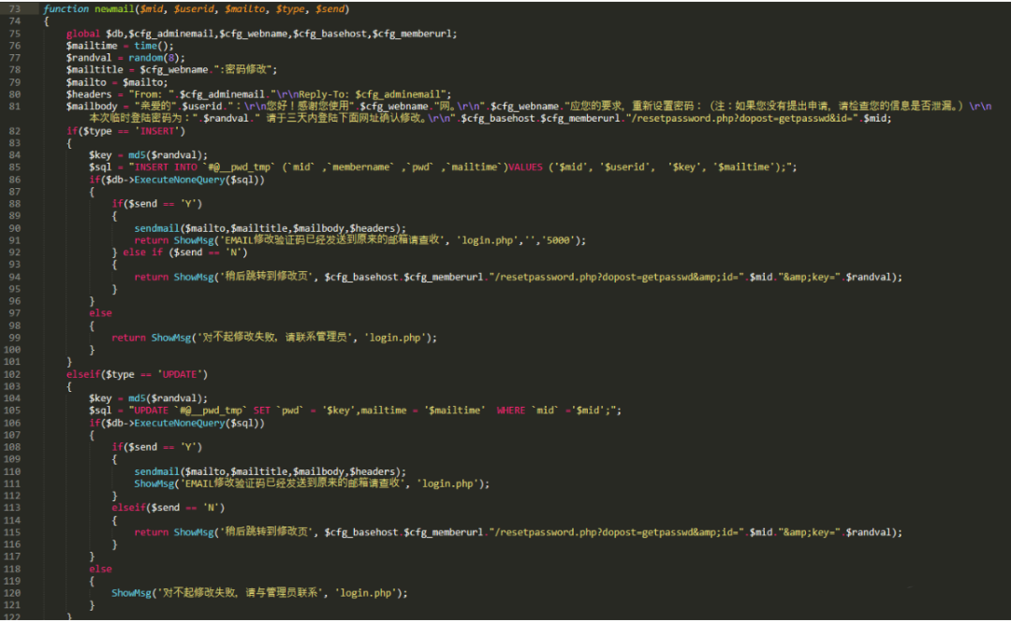Click the $headers variable on line 80

pos(88,94)
